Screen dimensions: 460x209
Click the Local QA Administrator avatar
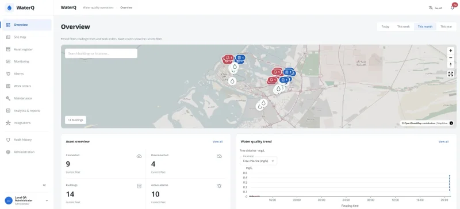tap(9, 200)
